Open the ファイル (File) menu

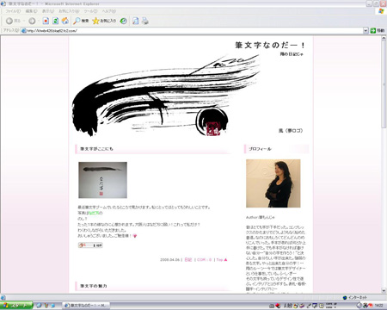point(13,11)
